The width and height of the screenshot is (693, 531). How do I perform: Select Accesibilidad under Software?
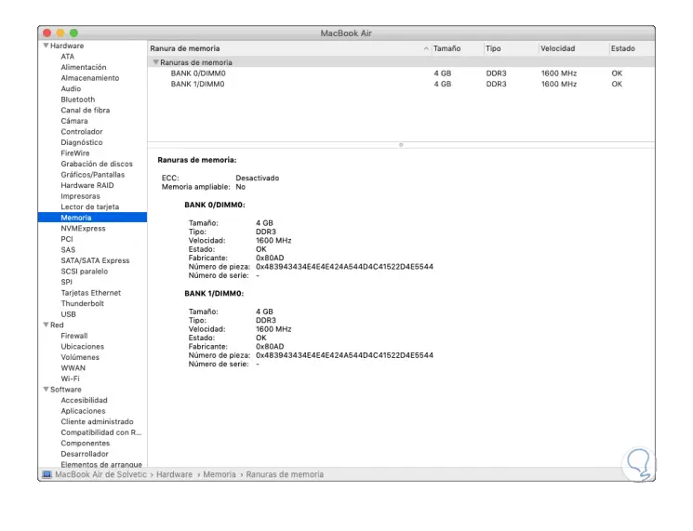coord(84,400)
